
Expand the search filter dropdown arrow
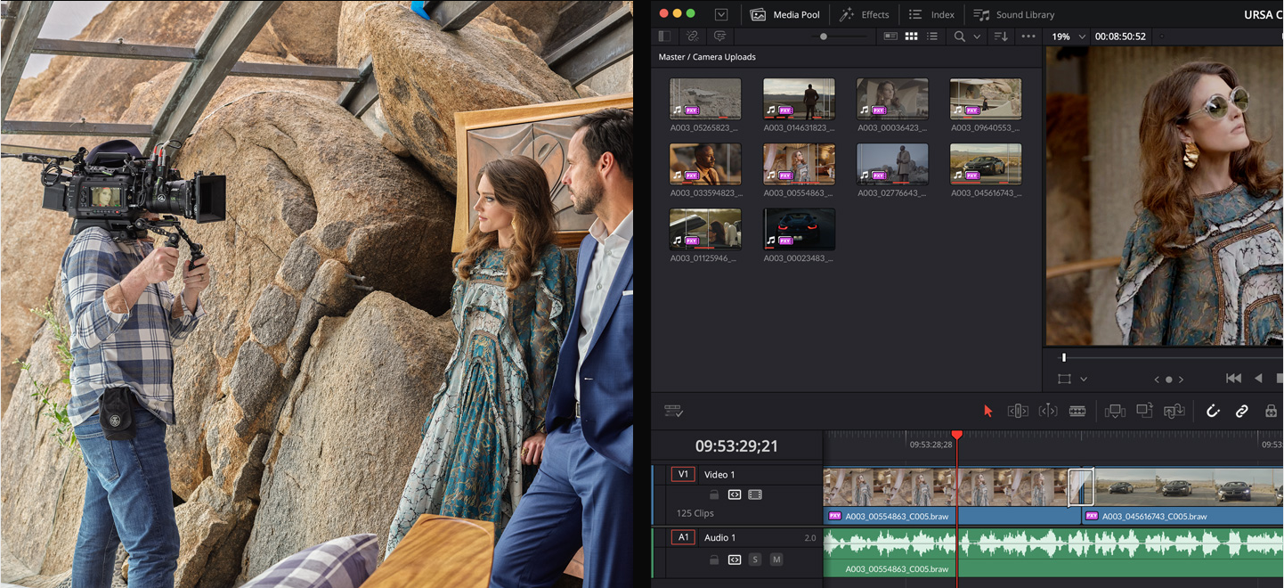(977, 37)
